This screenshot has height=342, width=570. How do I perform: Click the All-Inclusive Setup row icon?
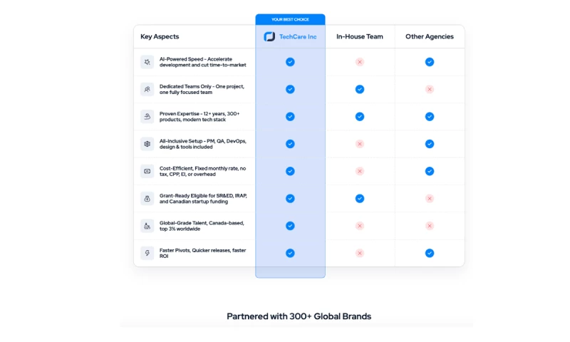pyautogui.click(x=147, y=144)
